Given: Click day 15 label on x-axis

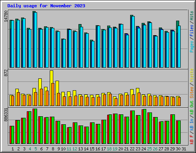Looking at the screenshot, I should point(92,149).
